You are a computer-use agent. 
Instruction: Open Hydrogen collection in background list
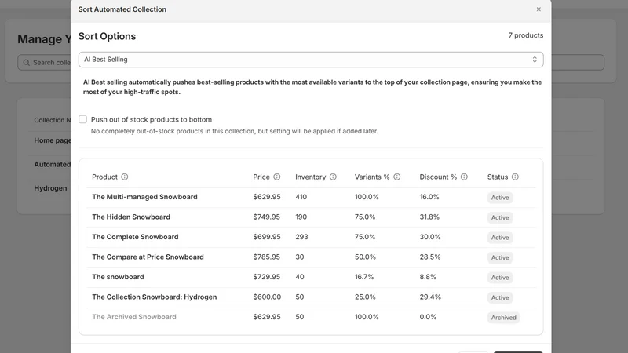point(50,188)
